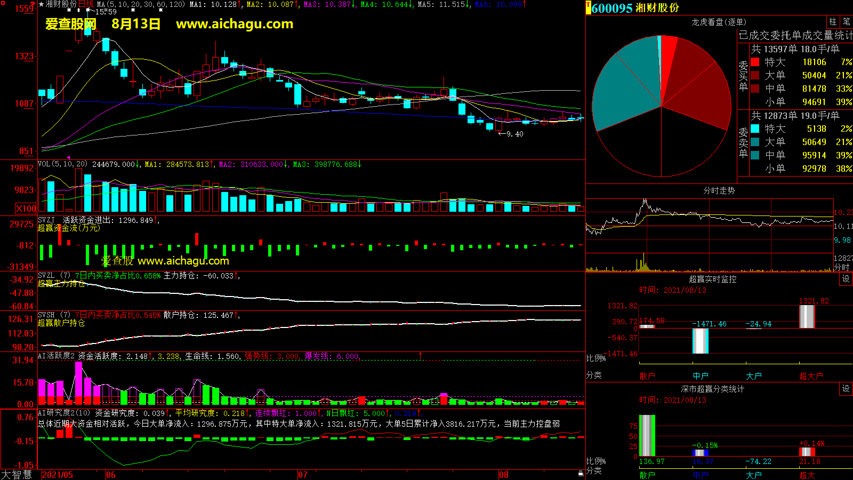Click the star icon before 湘财股份 title

click(41, 4)
